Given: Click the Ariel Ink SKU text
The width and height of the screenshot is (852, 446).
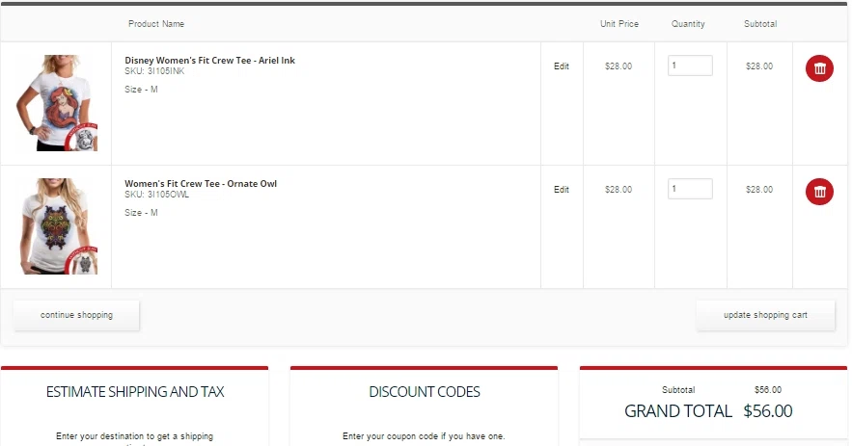Looking at the screenshot, I should (x=154, y=71).
